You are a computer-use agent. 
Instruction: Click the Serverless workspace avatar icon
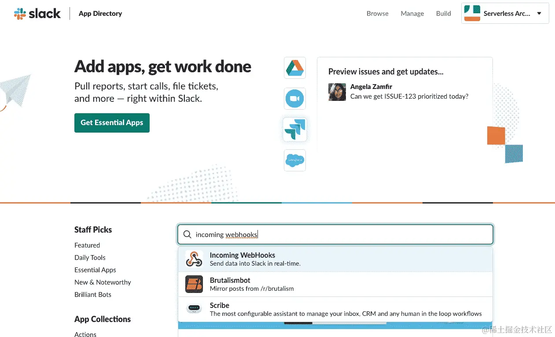click(472, 13)
